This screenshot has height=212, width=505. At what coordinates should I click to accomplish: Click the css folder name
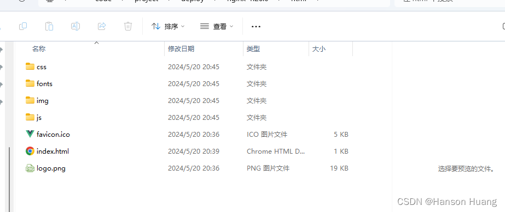[42, 67]
